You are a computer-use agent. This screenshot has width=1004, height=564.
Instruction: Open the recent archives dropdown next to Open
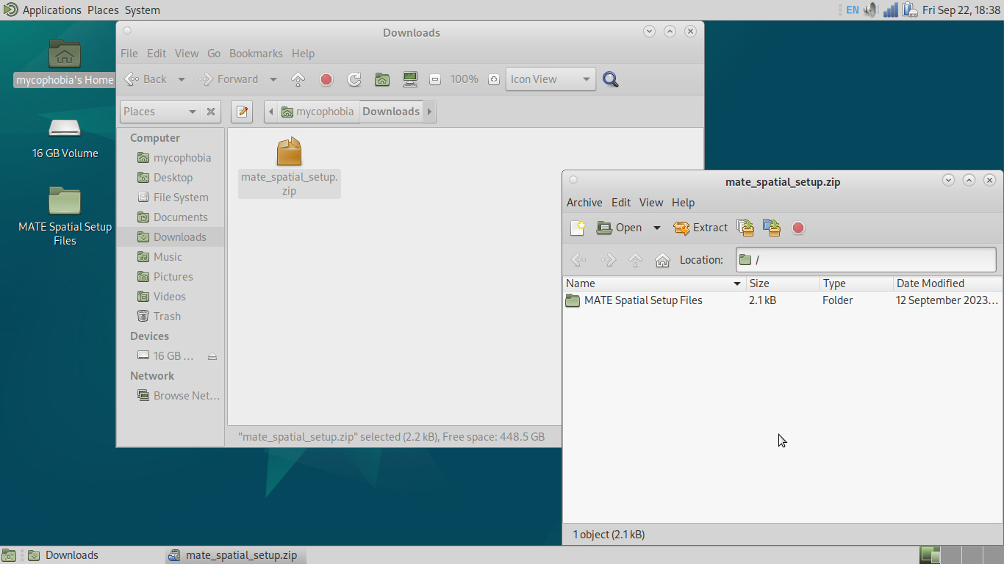point(657,228)
